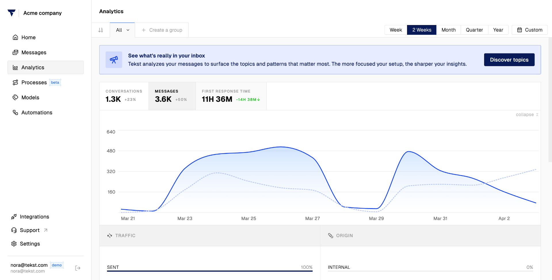Open Settings from the gear icon

coord(14,244)
